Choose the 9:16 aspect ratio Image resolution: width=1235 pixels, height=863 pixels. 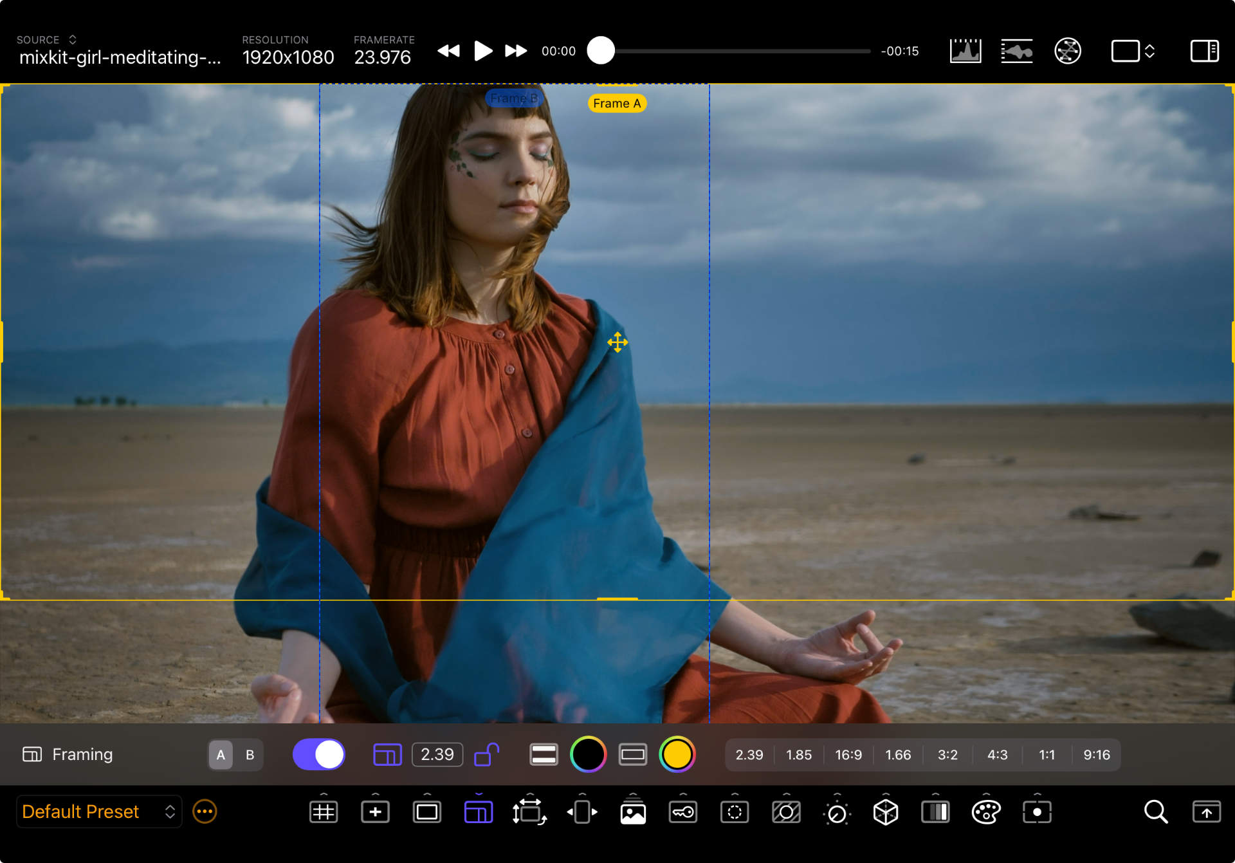click(x=1096, y=755)
